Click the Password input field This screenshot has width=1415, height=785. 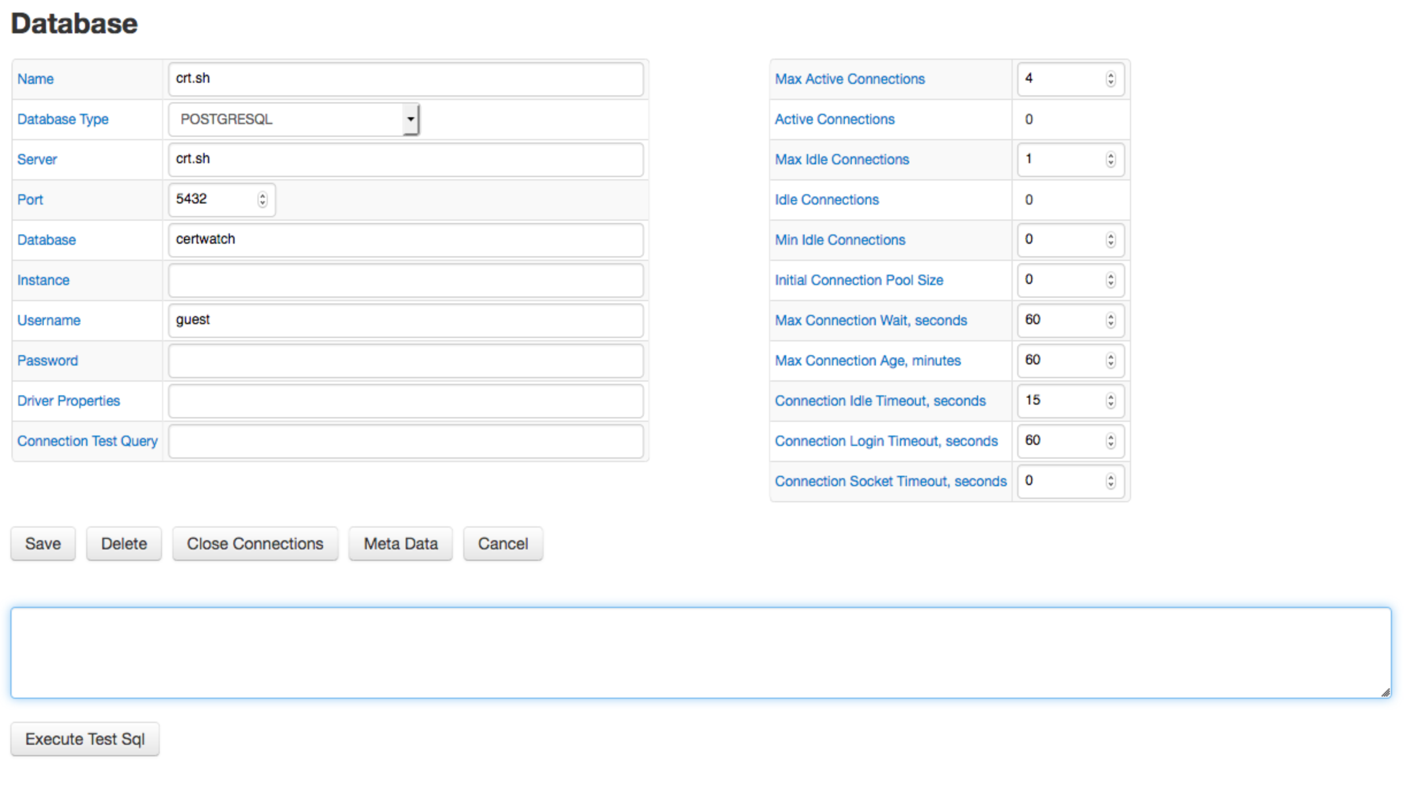click(x=406, y=361)
